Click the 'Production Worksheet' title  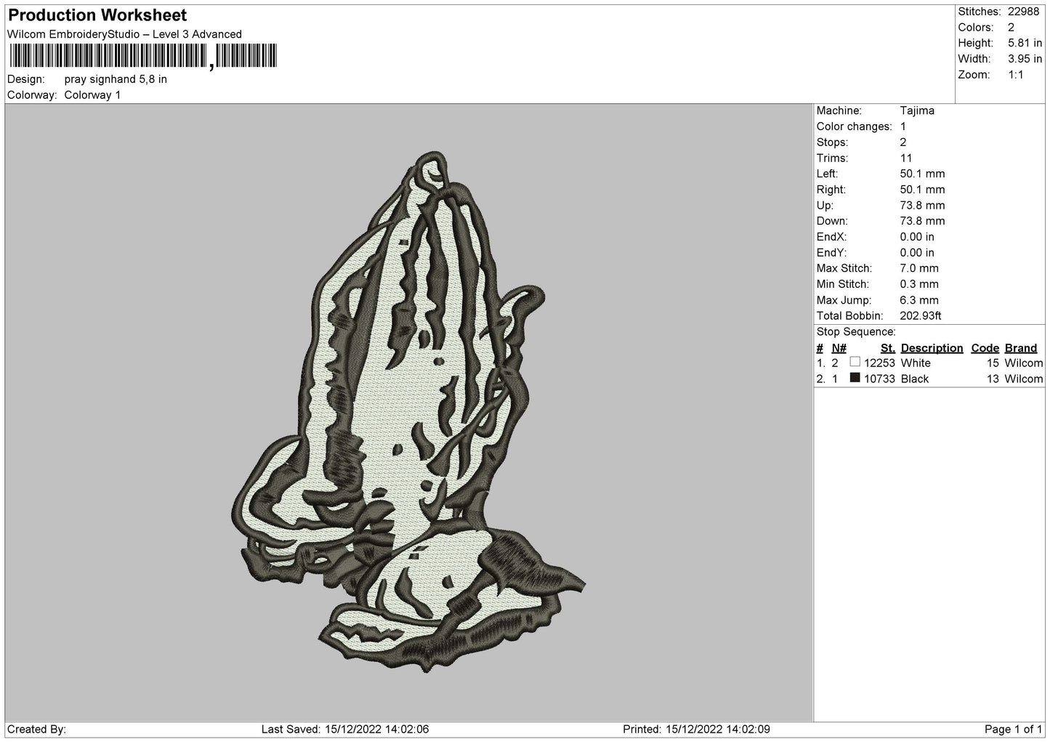coord(97,15)
